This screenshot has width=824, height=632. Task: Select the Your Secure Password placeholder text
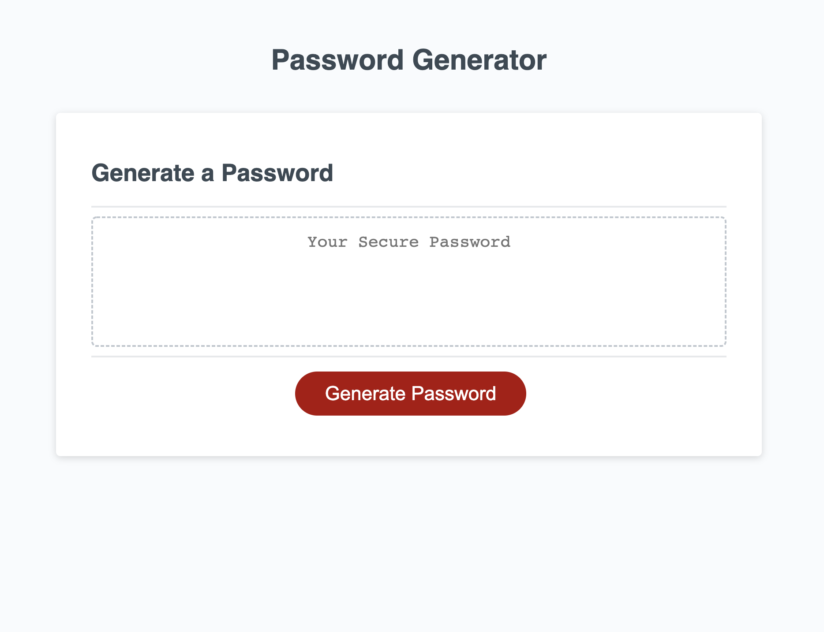[408, 242]
